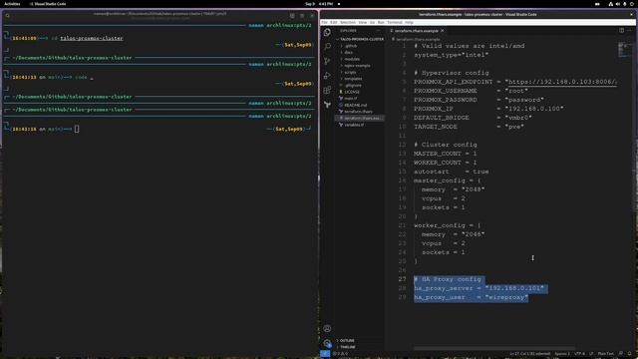Open the Terminal menu in VS Code

pyautogui.click(x=395, y=22)
